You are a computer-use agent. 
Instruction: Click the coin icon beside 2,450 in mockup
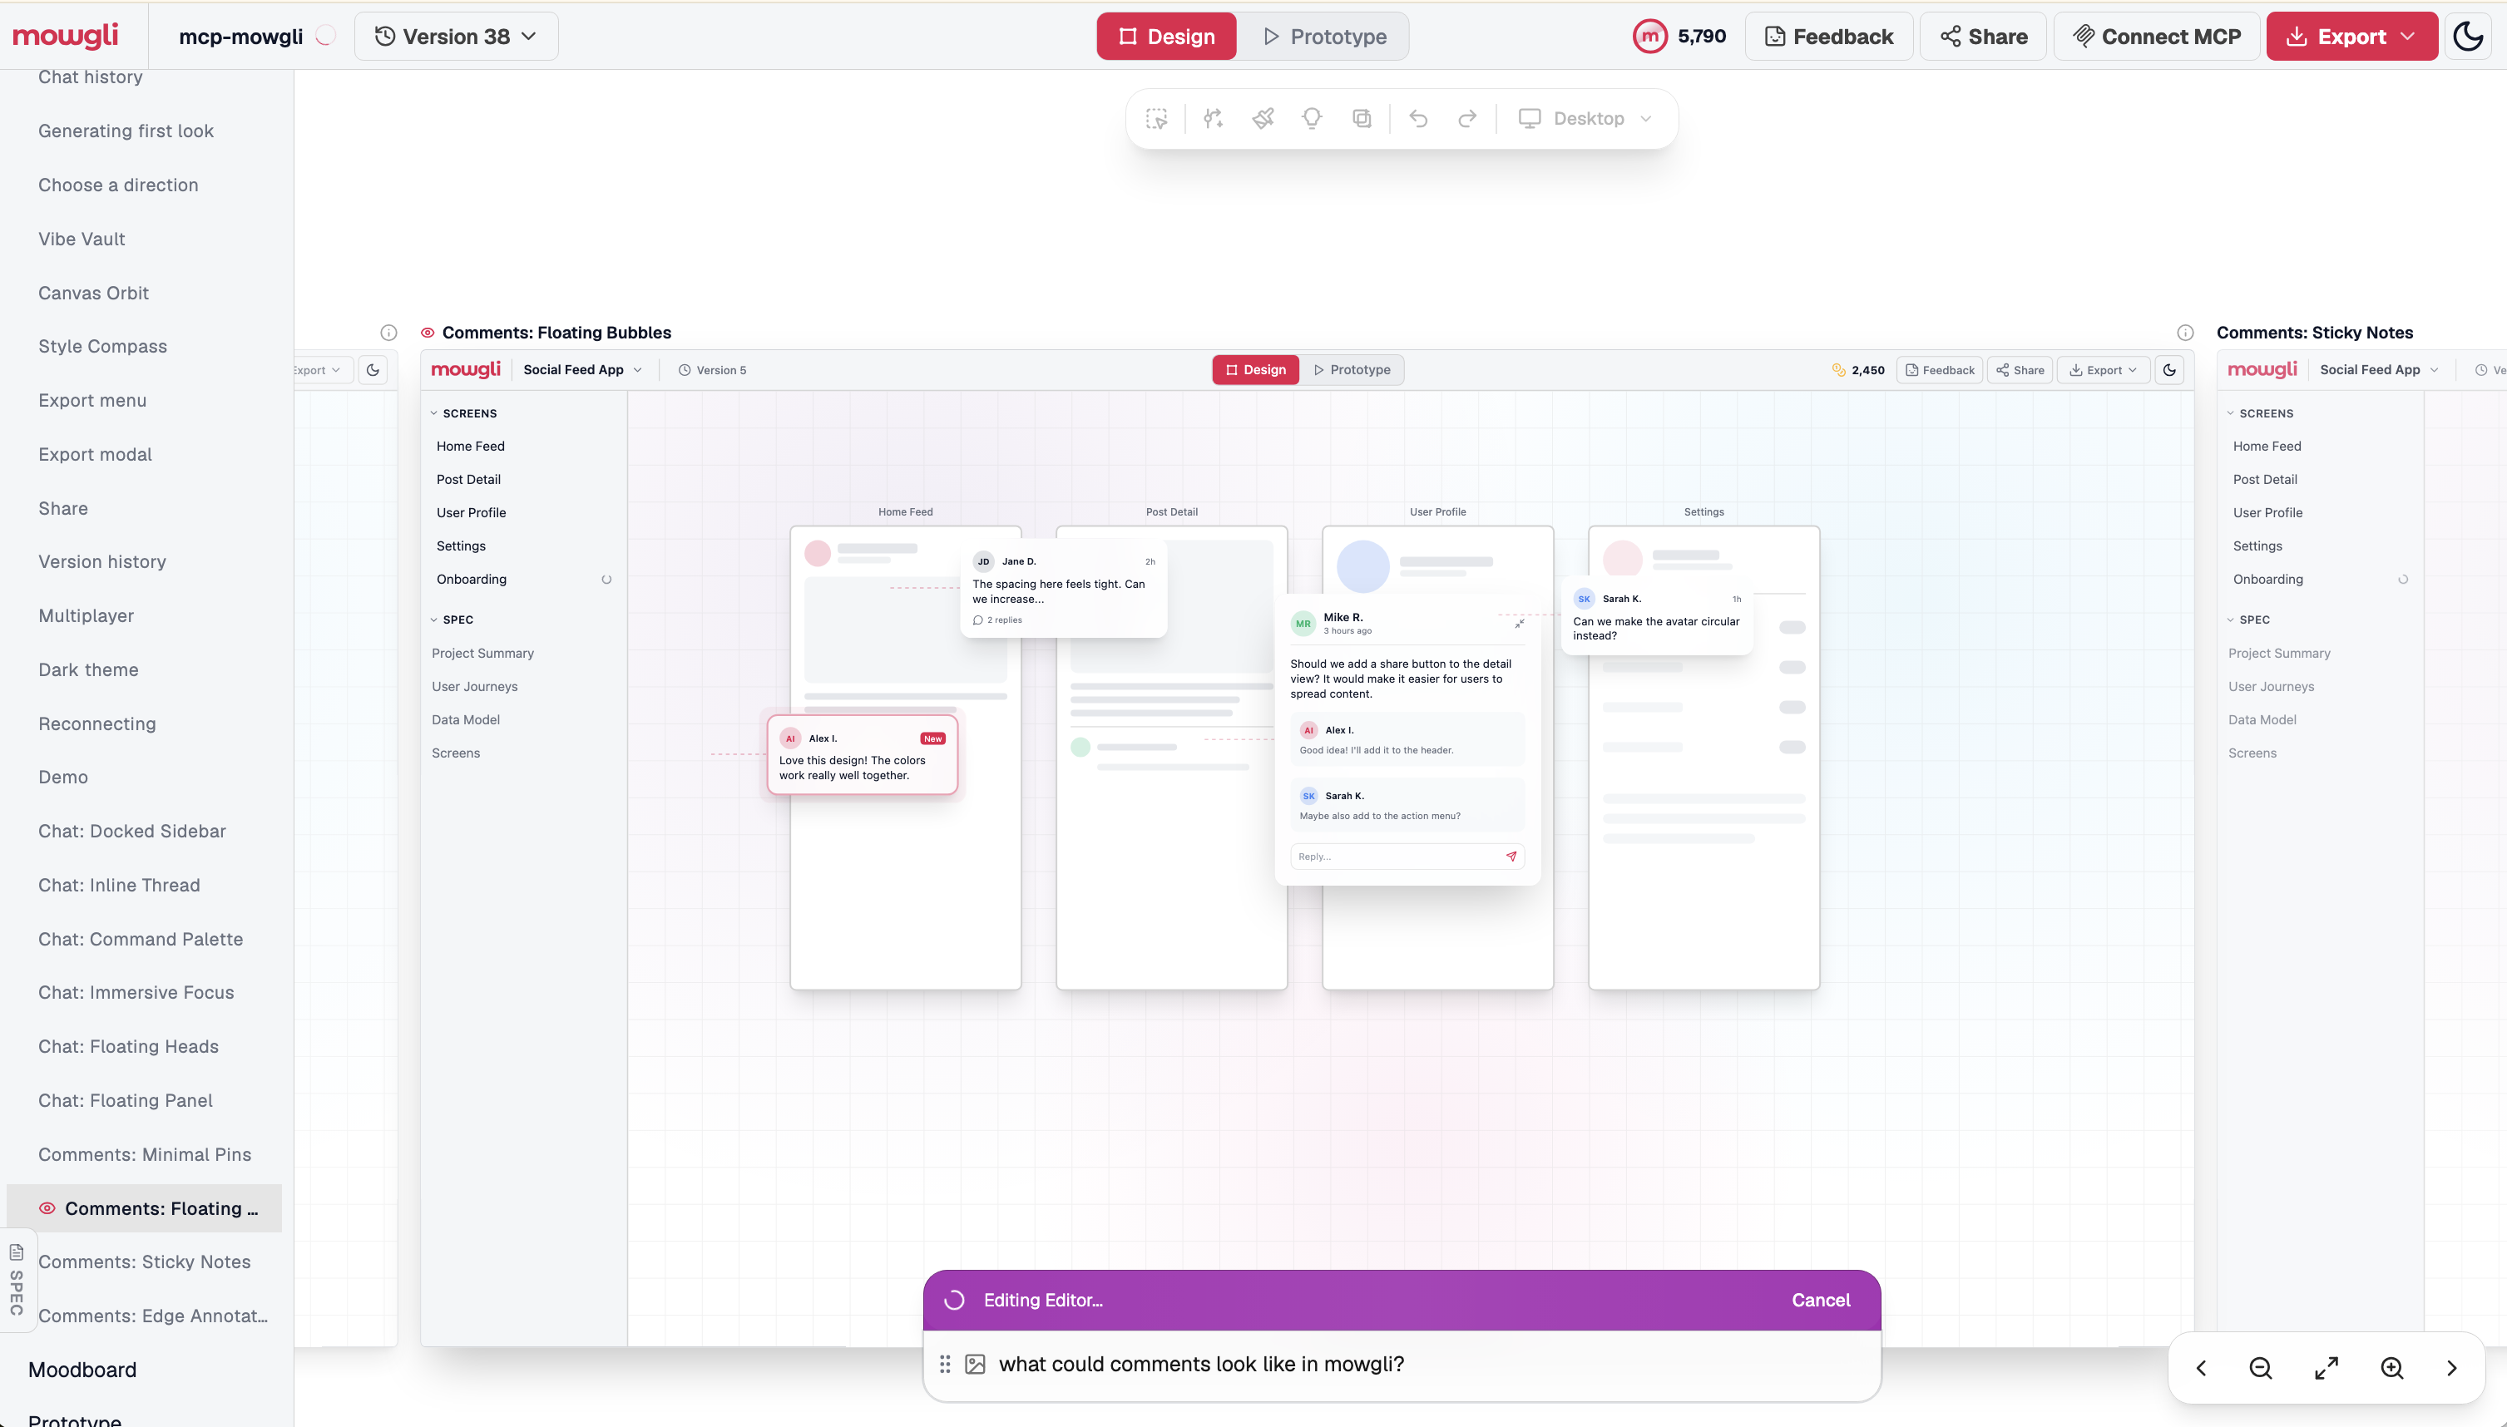1838,371
